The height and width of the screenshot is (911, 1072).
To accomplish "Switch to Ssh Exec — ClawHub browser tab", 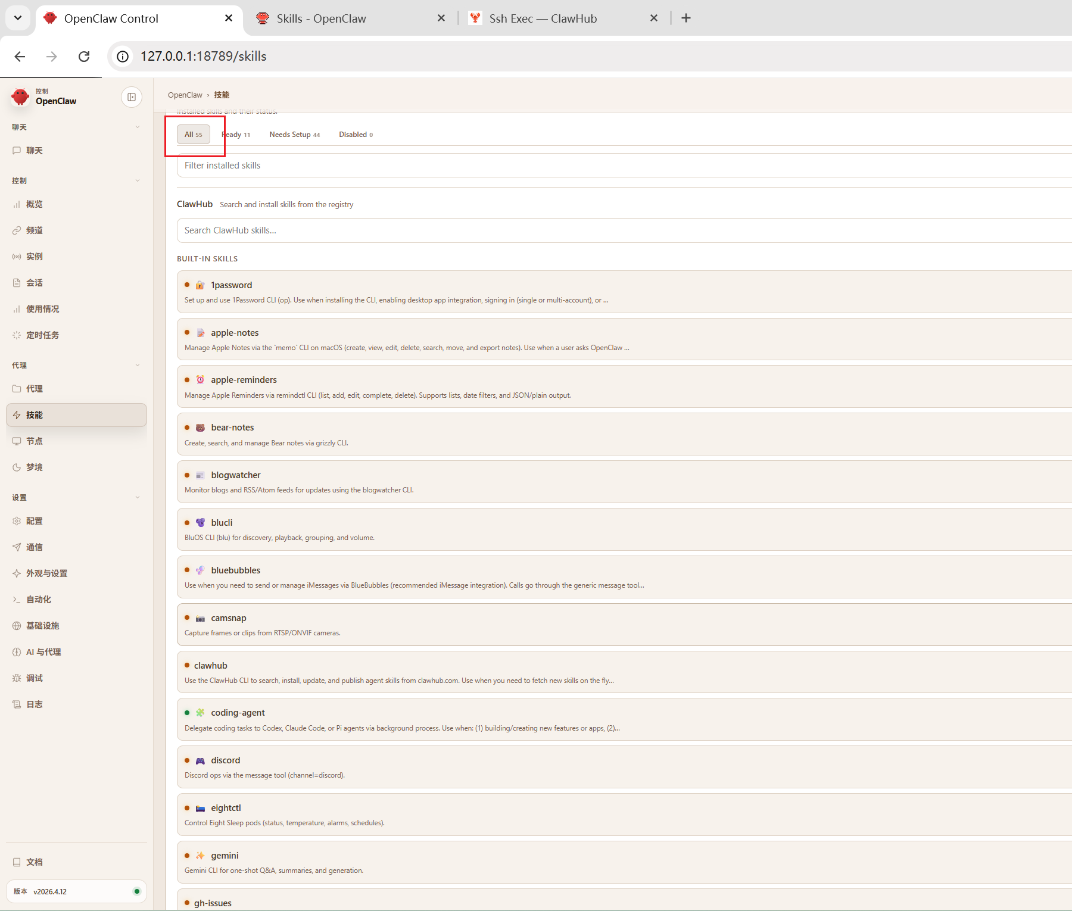I will (x=563, y=18).
